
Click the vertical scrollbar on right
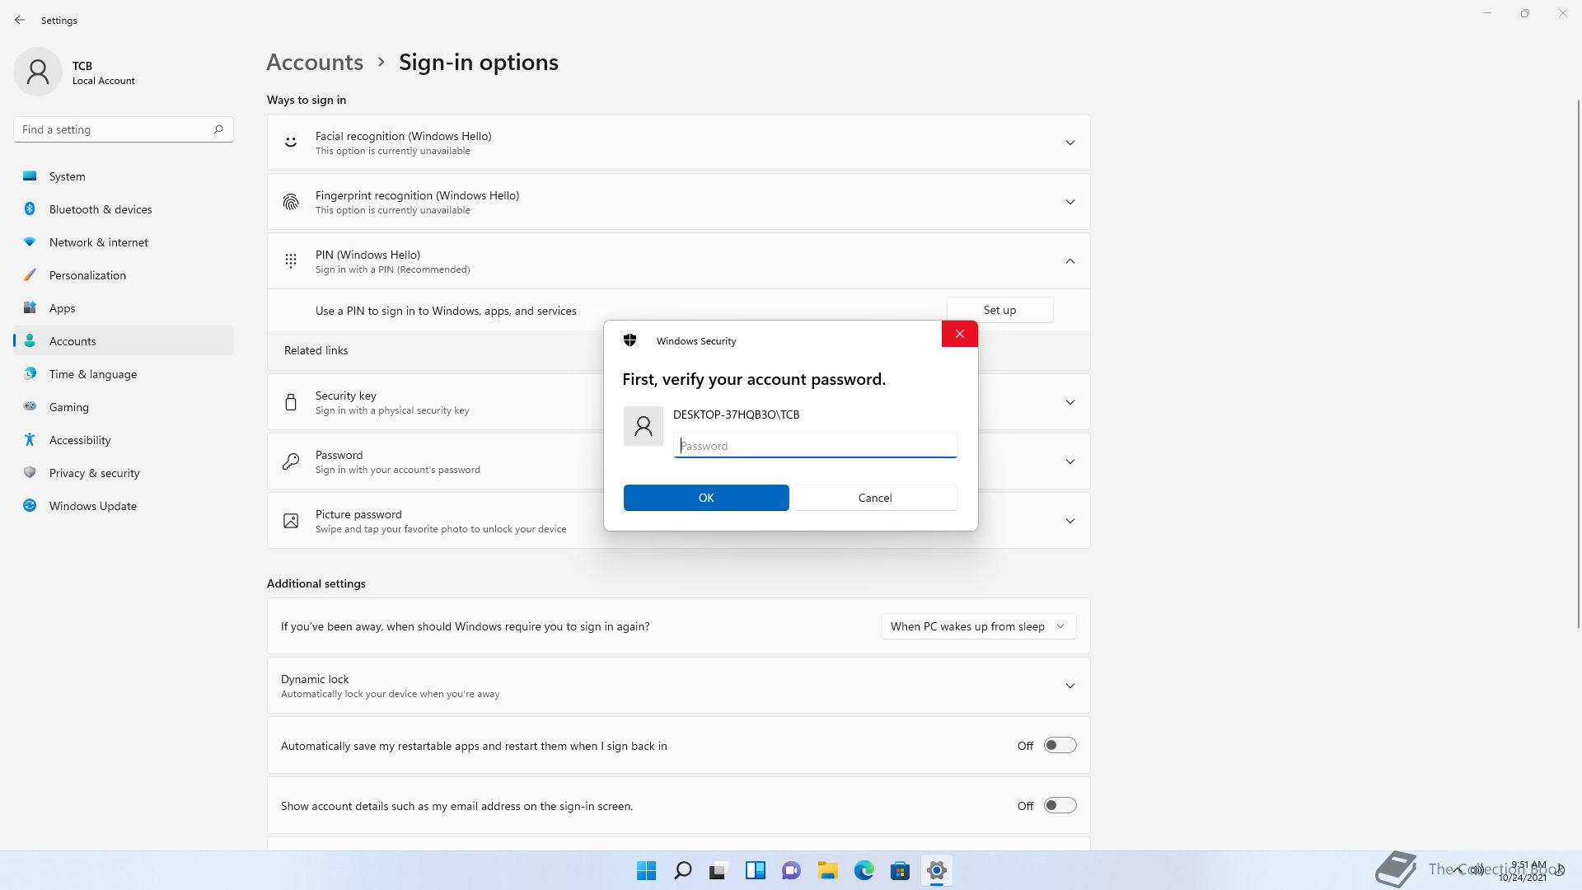(x=1578, y=363)
